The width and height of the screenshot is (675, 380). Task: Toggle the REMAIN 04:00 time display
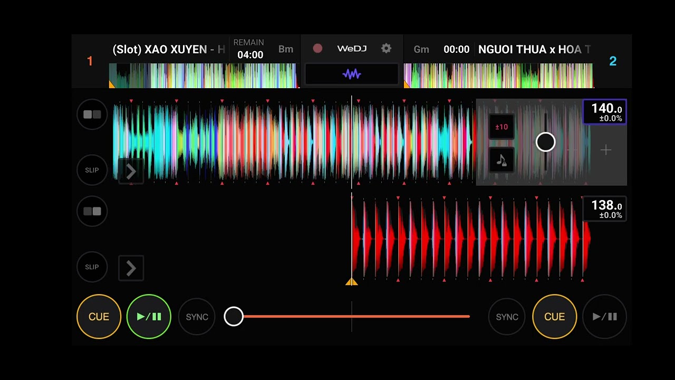coord(249,49)
